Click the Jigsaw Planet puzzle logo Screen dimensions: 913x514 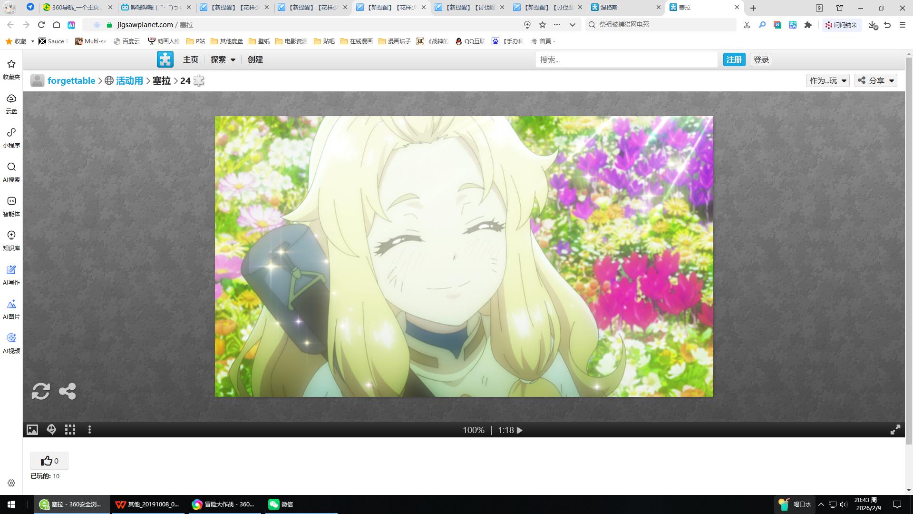pyautogui.click(x=165, y=59)
